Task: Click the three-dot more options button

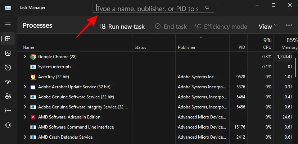Action: pos(289,26)
